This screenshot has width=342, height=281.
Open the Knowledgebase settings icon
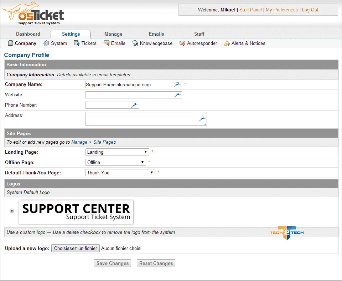pos(135,44)
